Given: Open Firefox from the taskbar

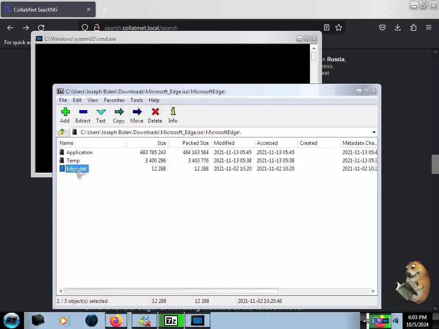Looking at the screenshot, I should 116,320.
